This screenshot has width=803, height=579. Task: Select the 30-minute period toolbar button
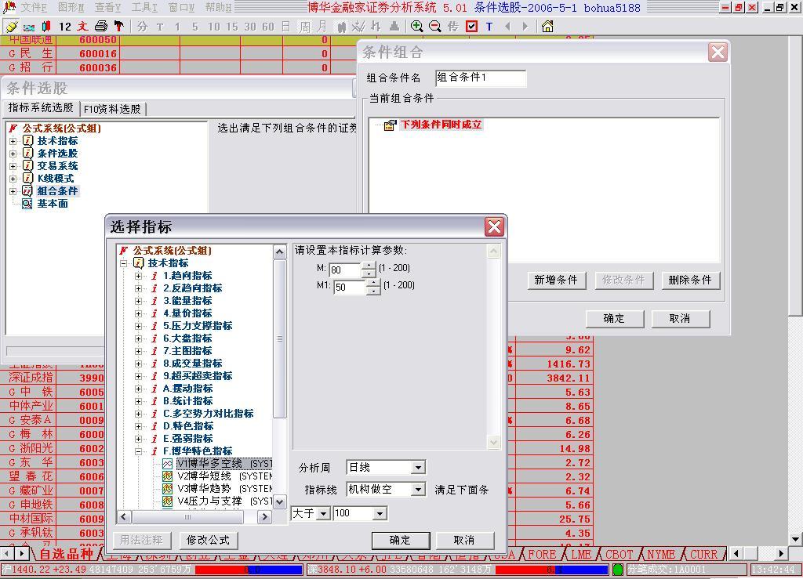[x=250, y=27]
